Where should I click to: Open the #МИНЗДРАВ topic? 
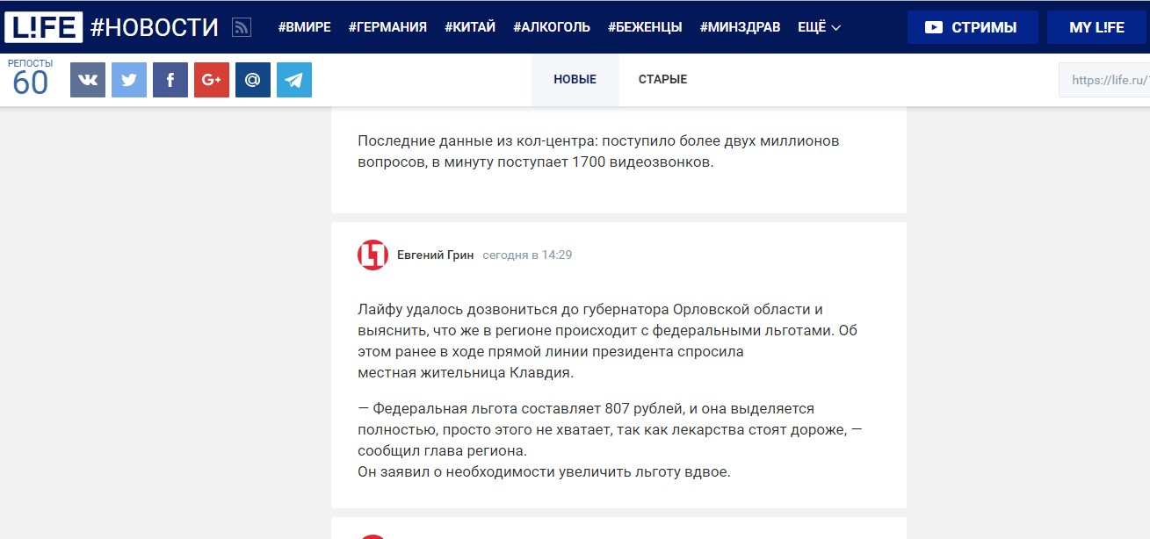pyautogui.click(x=740, y=27)
